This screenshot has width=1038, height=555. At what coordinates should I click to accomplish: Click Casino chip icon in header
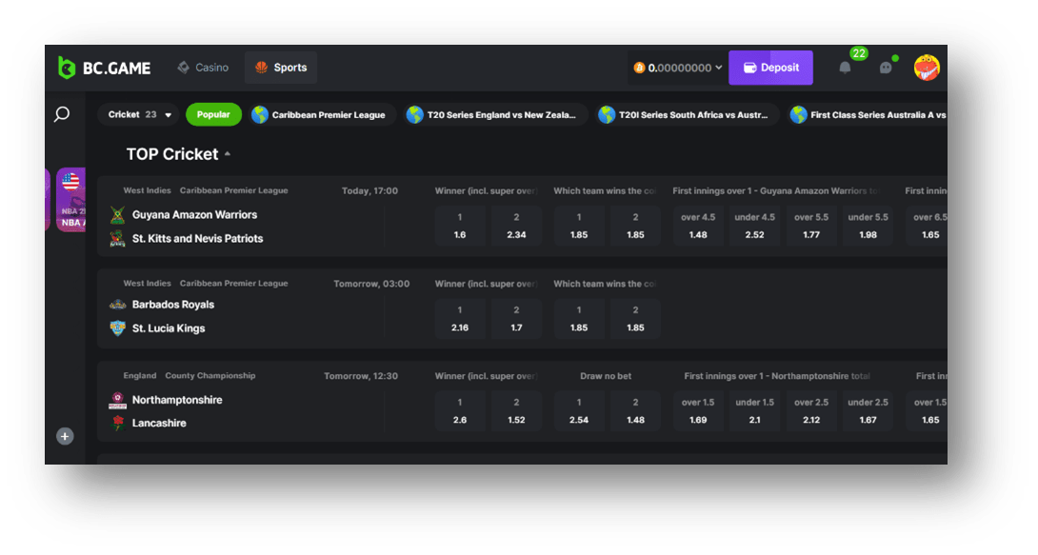tap(184, 68)
